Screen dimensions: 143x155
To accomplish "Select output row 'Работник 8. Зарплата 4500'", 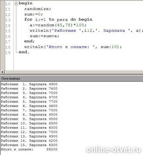I will coord(29,115).
